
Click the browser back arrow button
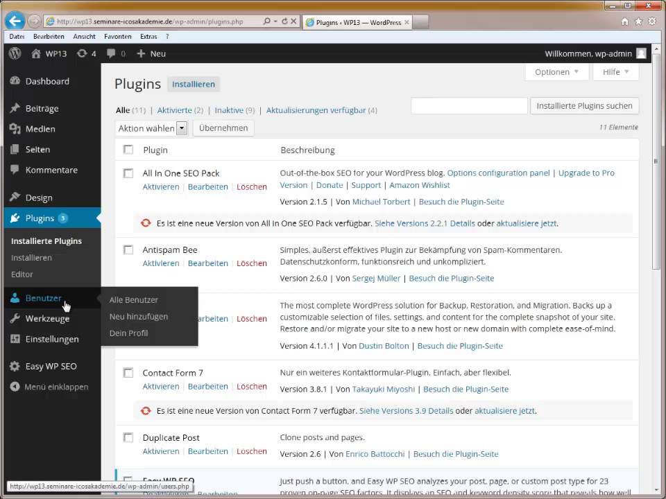click(15, 21)
